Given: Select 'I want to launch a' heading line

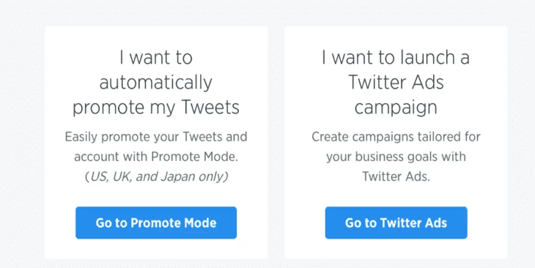Looking at the screenshot, I should pyautogui.click(x=396, y=57).
